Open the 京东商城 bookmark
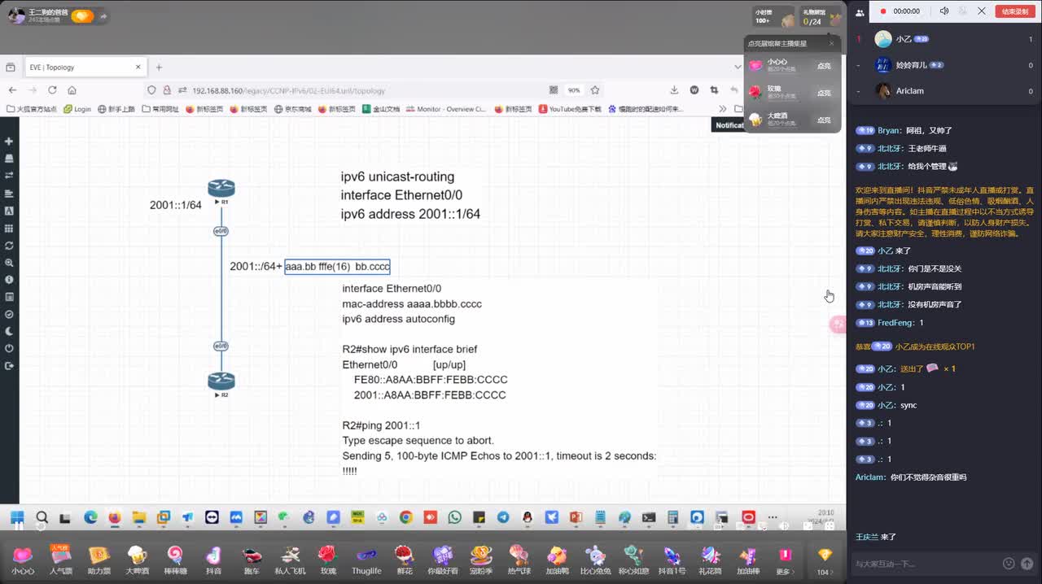 click(293, 109)
